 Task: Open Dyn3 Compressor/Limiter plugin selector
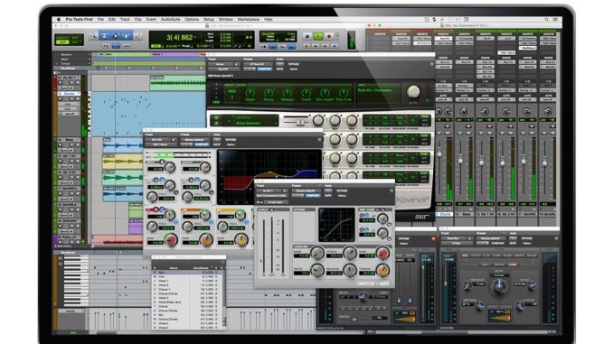tap(272, 196)
